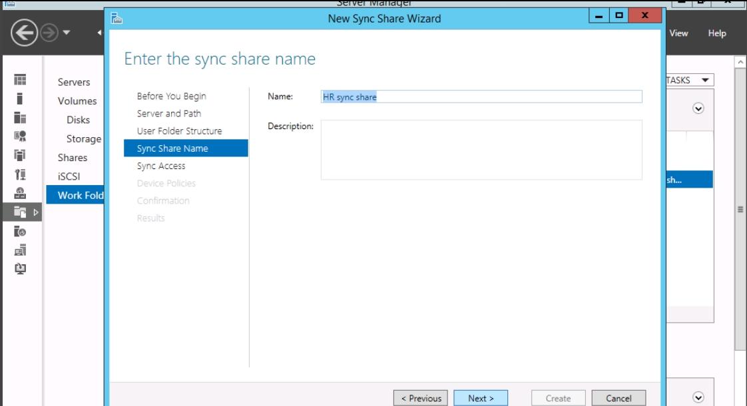This screenshot has height=406, width=747.
Task: Expand the lower panel chevron circle
Action: [x=698, y=398]
